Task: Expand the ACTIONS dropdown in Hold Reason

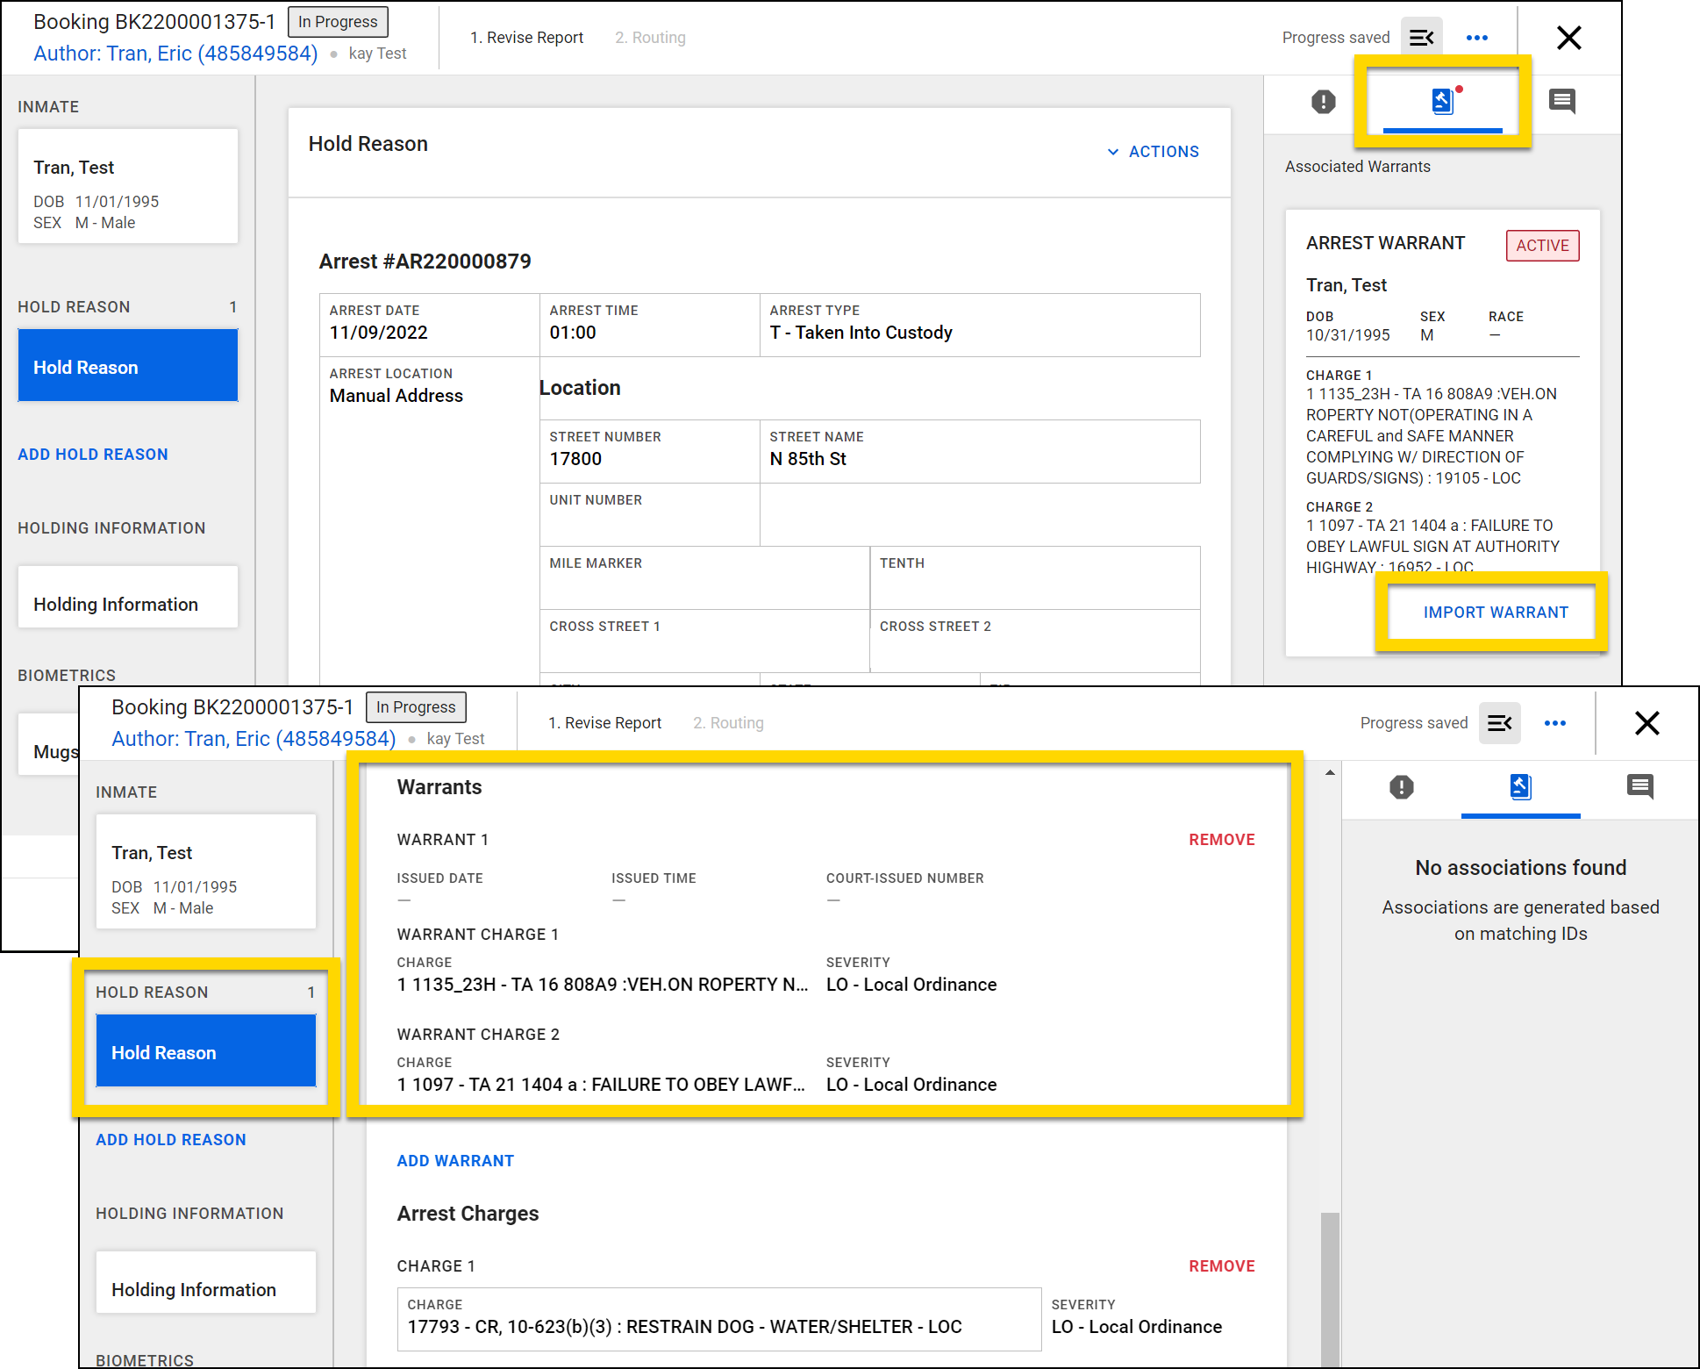Action: click(x=1153, y=152)
